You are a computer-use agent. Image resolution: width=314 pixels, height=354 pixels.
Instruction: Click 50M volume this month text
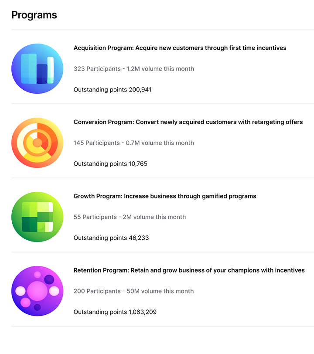click(160, 291)
